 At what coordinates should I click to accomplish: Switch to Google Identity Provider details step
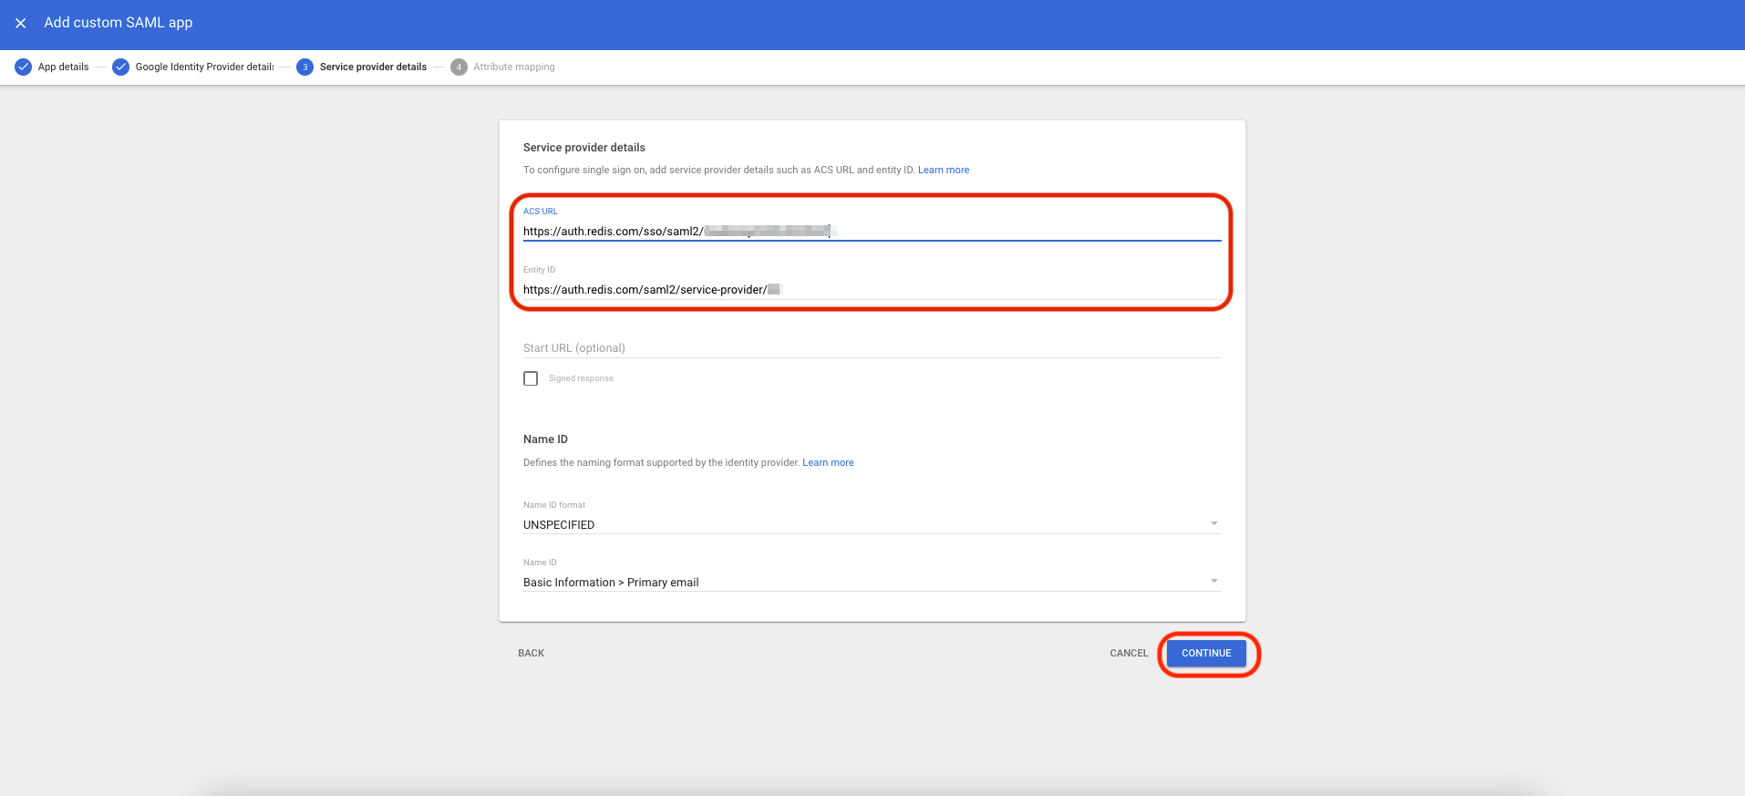point(204,67)
